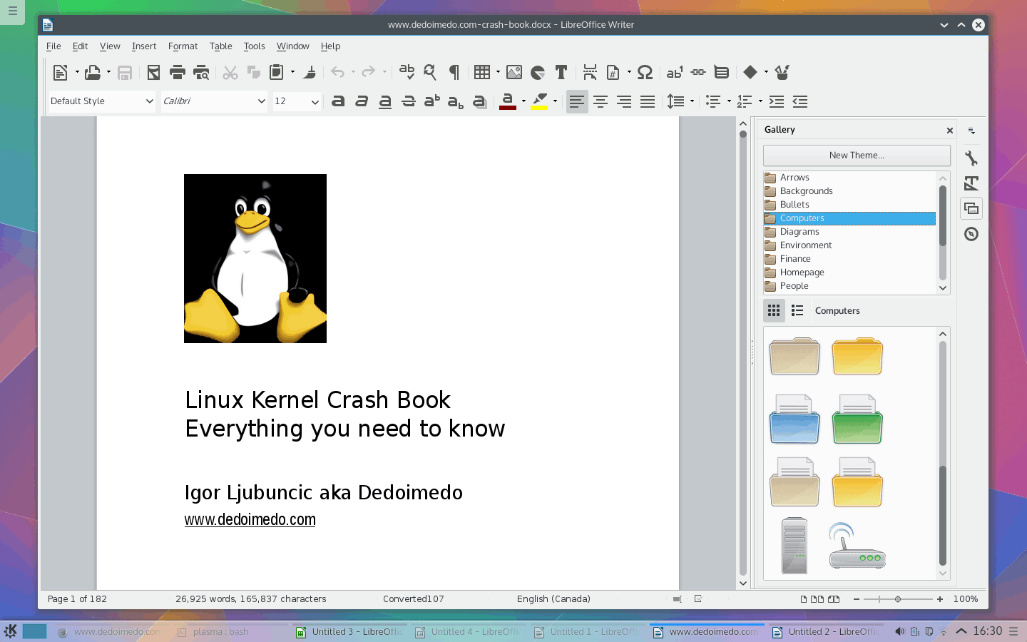Toggle superscript formatting
The height and width of the screenshot is (642, 1027).
432,101
